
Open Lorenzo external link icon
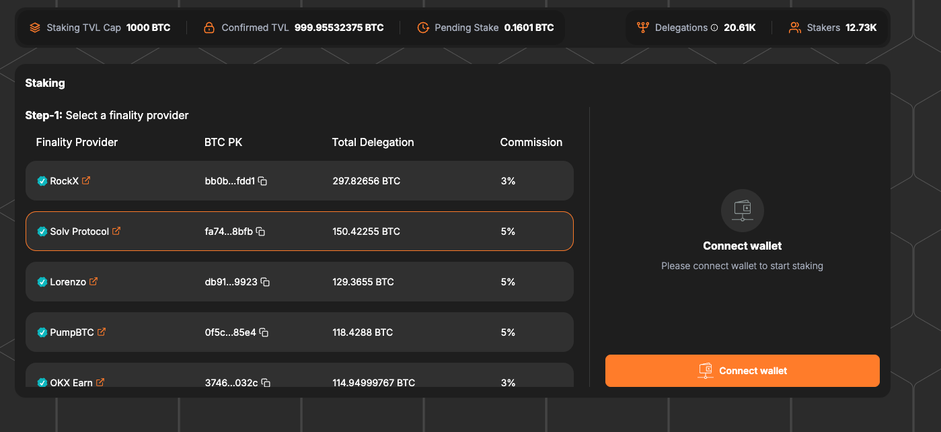[x=93, y=281]
